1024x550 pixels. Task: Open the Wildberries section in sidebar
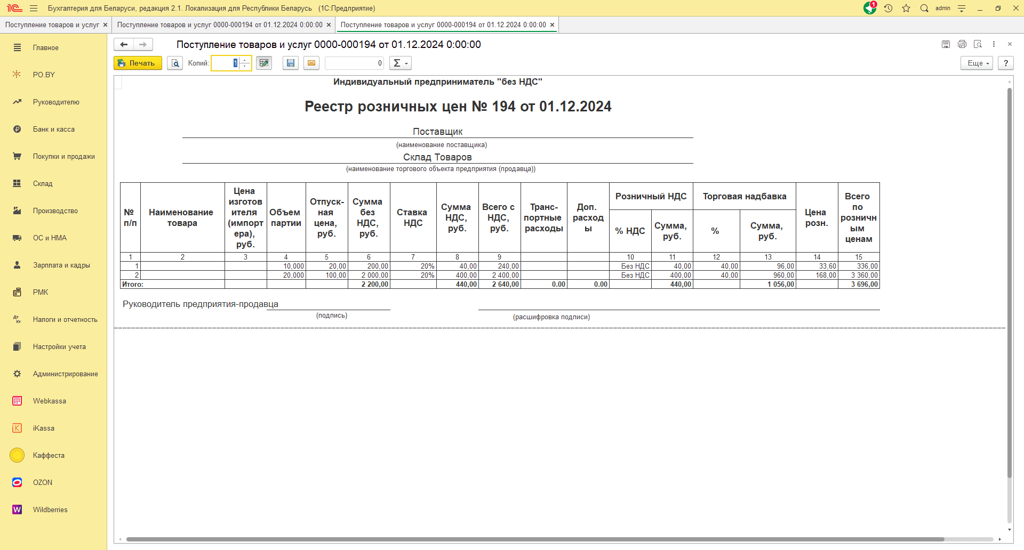(50, 509)
